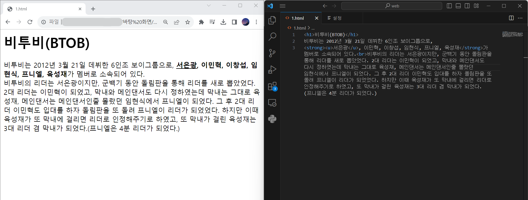
Task: Open Chrome's three-dot menu
Action: 256,22
